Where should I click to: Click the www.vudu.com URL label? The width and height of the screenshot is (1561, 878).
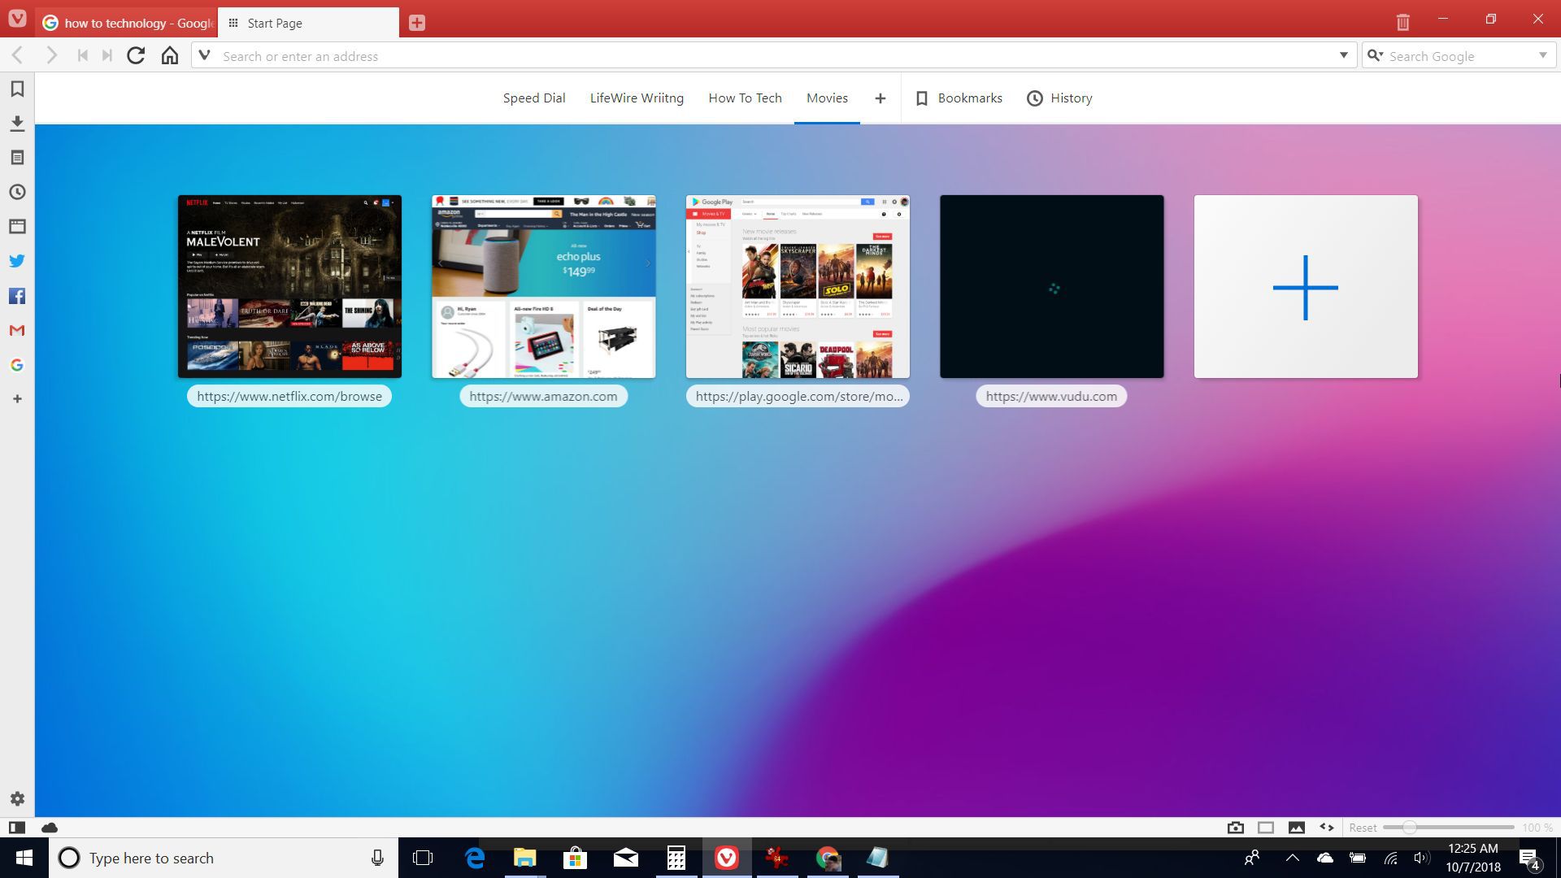1051,396
